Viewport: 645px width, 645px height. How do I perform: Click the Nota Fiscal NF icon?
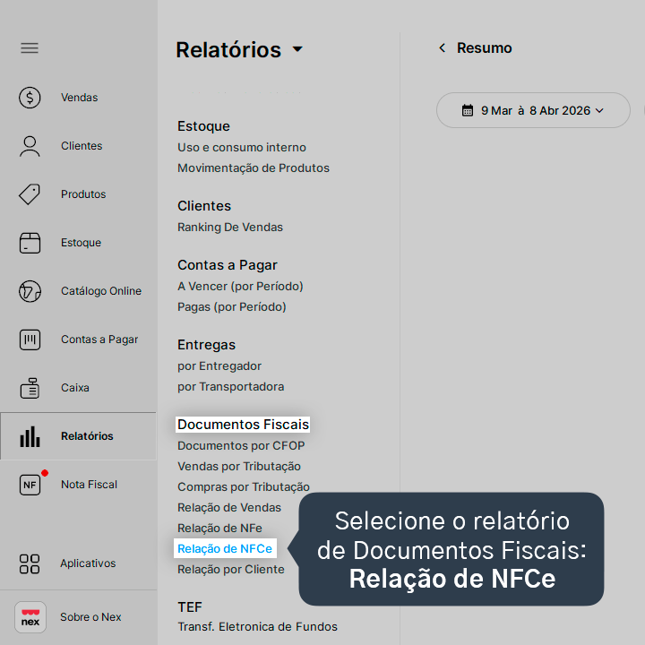(x=30, y=485)
